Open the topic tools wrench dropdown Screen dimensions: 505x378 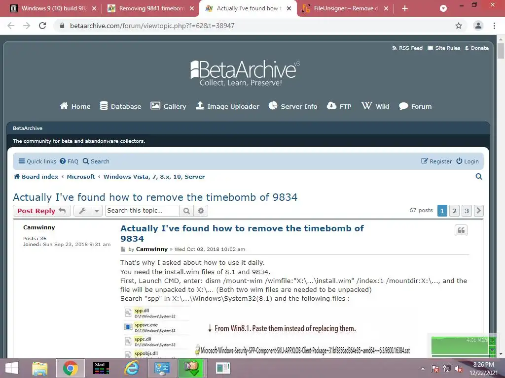[x=88, y=211]
